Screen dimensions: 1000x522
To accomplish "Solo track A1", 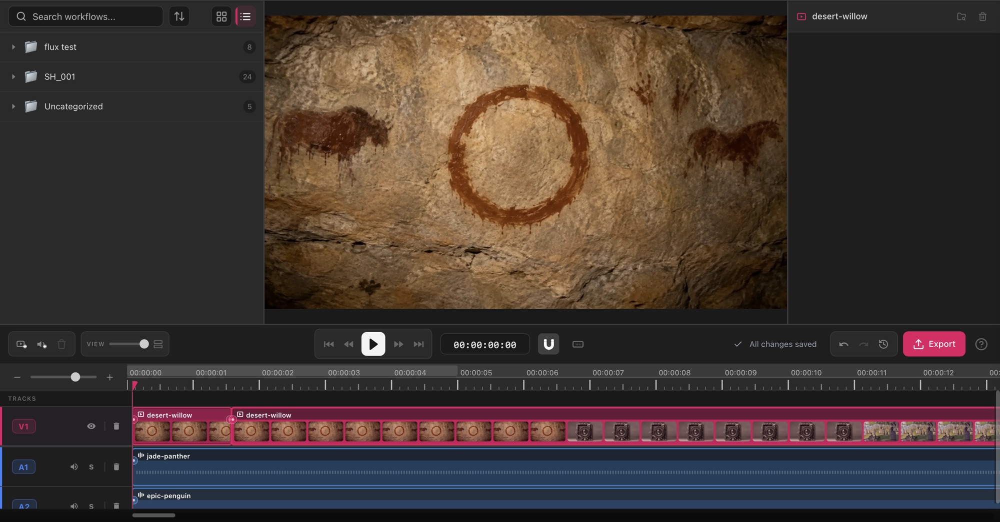I will 91,467.
